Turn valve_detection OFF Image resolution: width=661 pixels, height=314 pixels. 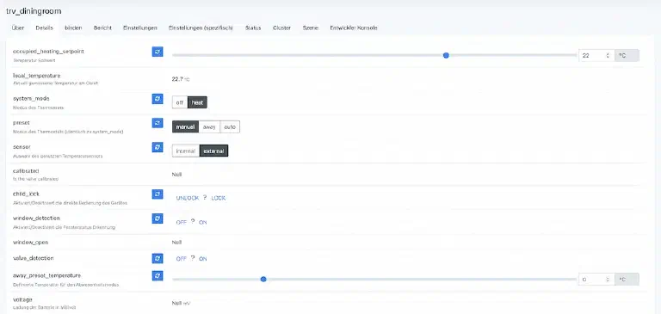pos(182,259)
